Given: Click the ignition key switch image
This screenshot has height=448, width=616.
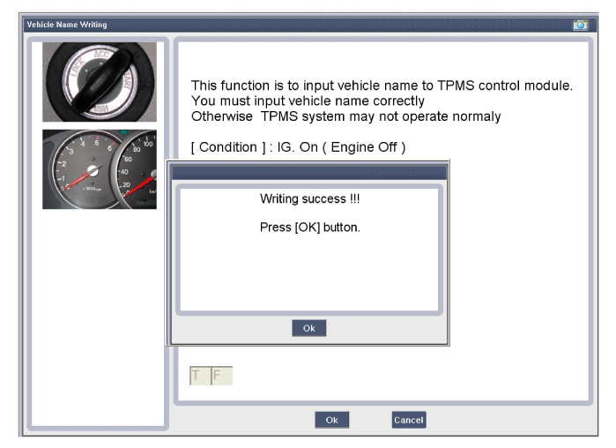Looking at the screenshot, I should (99, 82).
